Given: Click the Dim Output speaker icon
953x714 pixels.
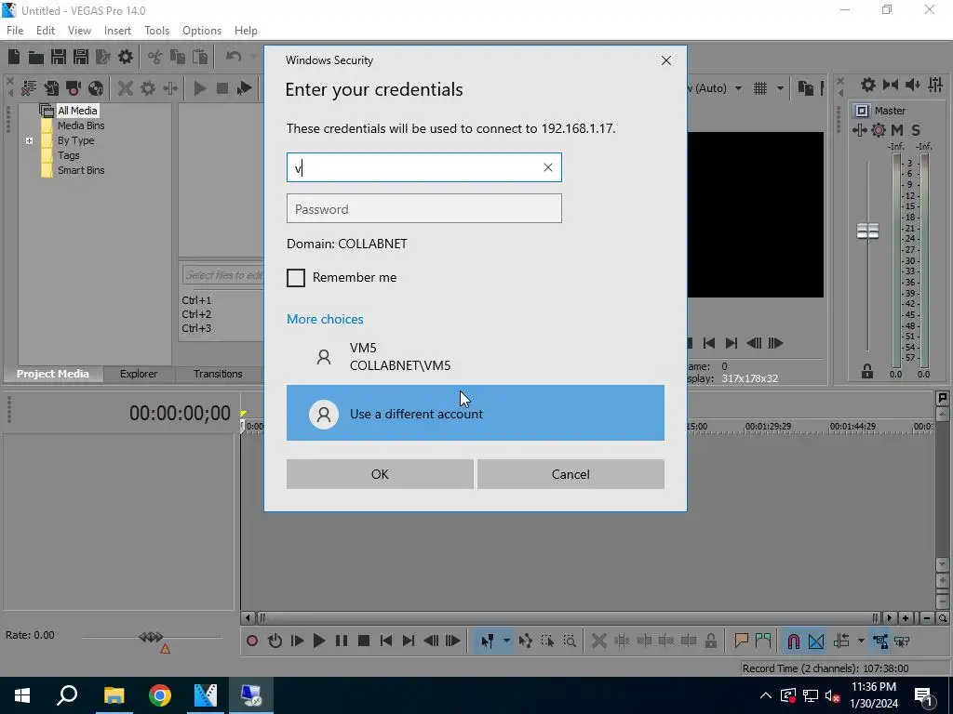Looking at the screenshot, I should pyautogui.click(x=912, y=85).
